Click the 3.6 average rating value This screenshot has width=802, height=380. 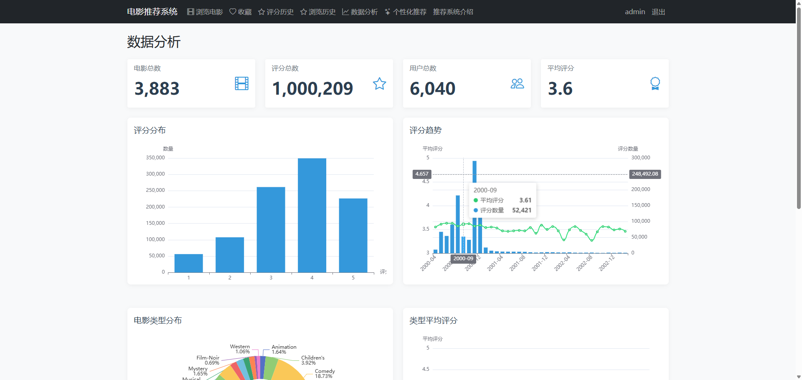coord(560,88)
